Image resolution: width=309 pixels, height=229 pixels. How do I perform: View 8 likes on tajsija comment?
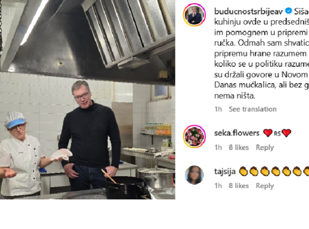[239, 186]
